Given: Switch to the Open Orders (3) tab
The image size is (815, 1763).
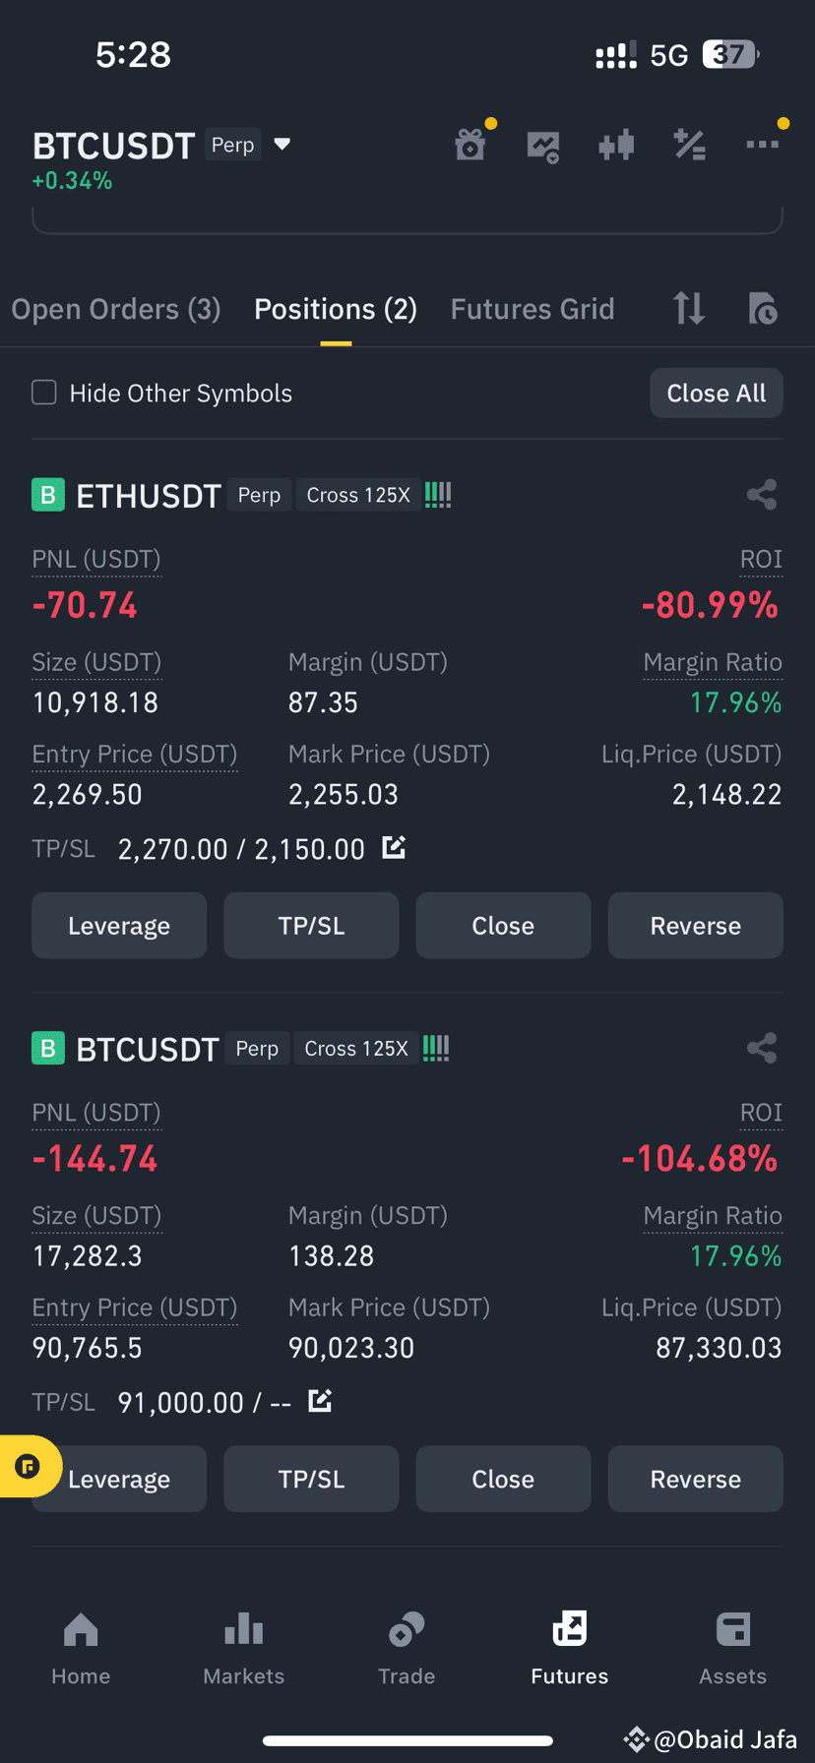Looking at the screenshot, I should point(116,309).
